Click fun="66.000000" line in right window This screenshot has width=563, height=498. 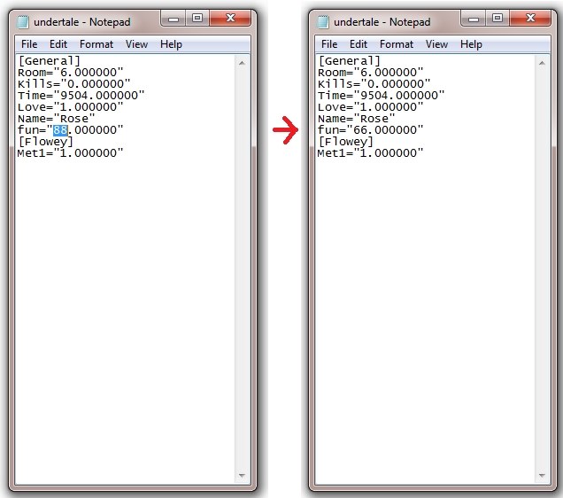pyautogui.click(x=371, y=130)
